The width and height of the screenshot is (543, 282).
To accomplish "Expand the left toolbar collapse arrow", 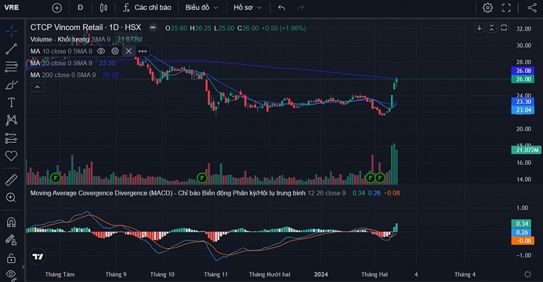I will pos(24,267).
